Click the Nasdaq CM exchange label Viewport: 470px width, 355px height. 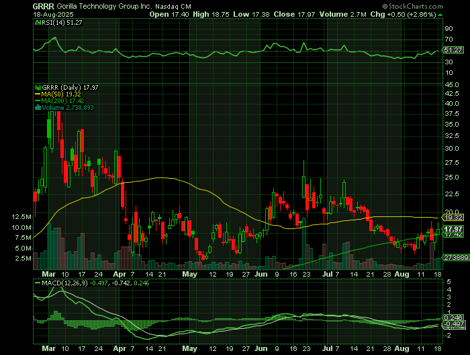tap(173, 7)
